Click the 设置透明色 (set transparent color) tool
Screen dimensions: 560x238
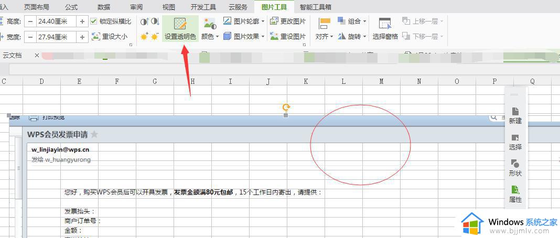click(180, 28)
